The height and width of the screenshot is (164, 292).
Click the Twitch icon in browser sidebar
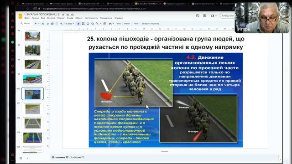point(12,27)
